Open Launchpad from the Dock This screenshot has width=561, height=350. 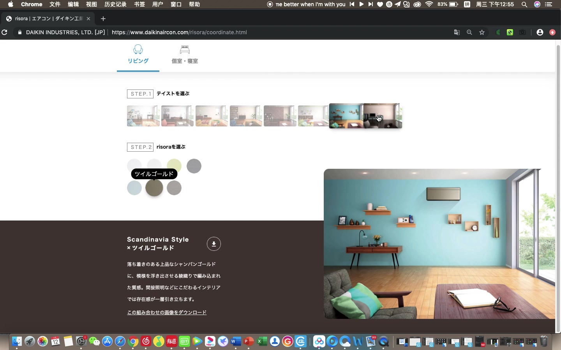pyautogui.click(x=30, y=341)
